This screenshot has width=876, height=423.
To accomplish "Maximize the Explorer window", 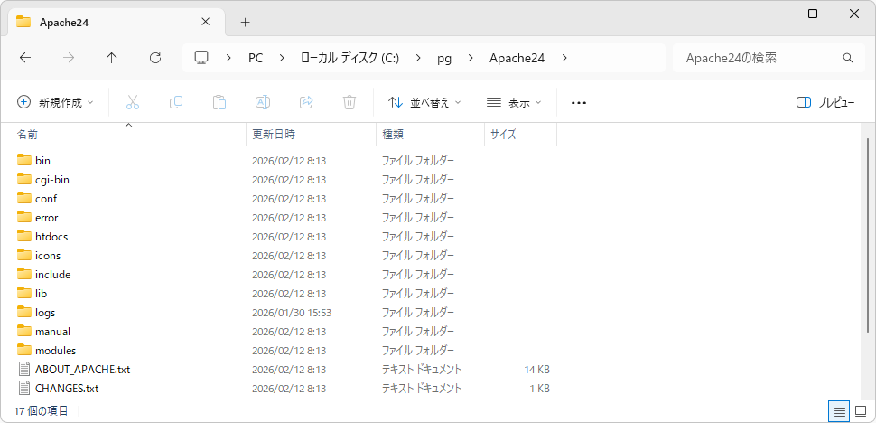I will tap(813, 14).
